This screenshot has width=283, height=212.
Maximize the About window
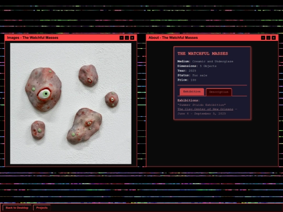268,38
